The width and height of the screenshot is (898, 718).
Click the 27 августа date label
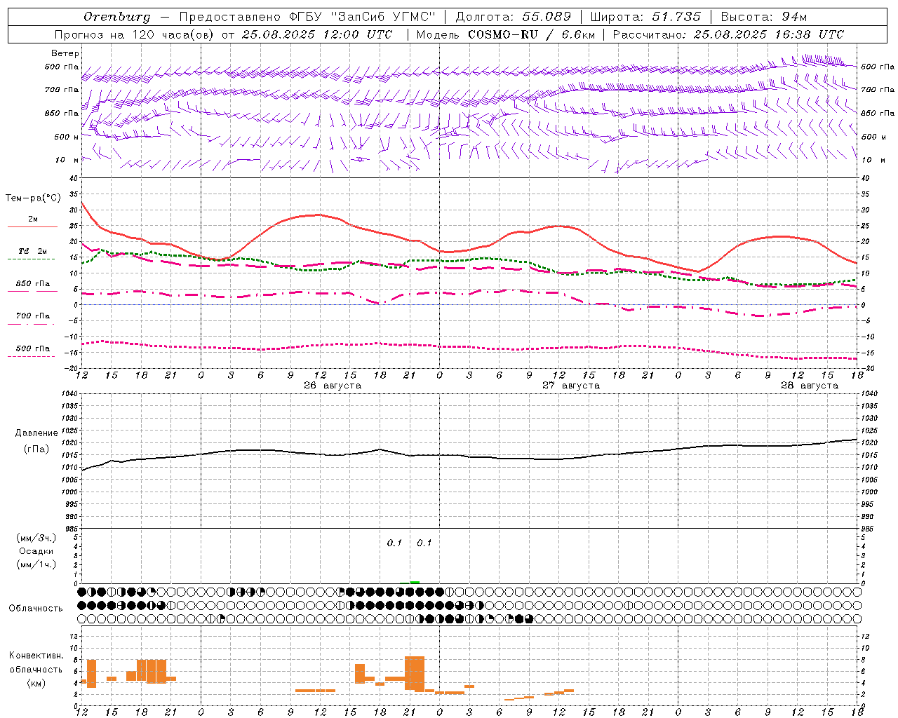[571, 386]
